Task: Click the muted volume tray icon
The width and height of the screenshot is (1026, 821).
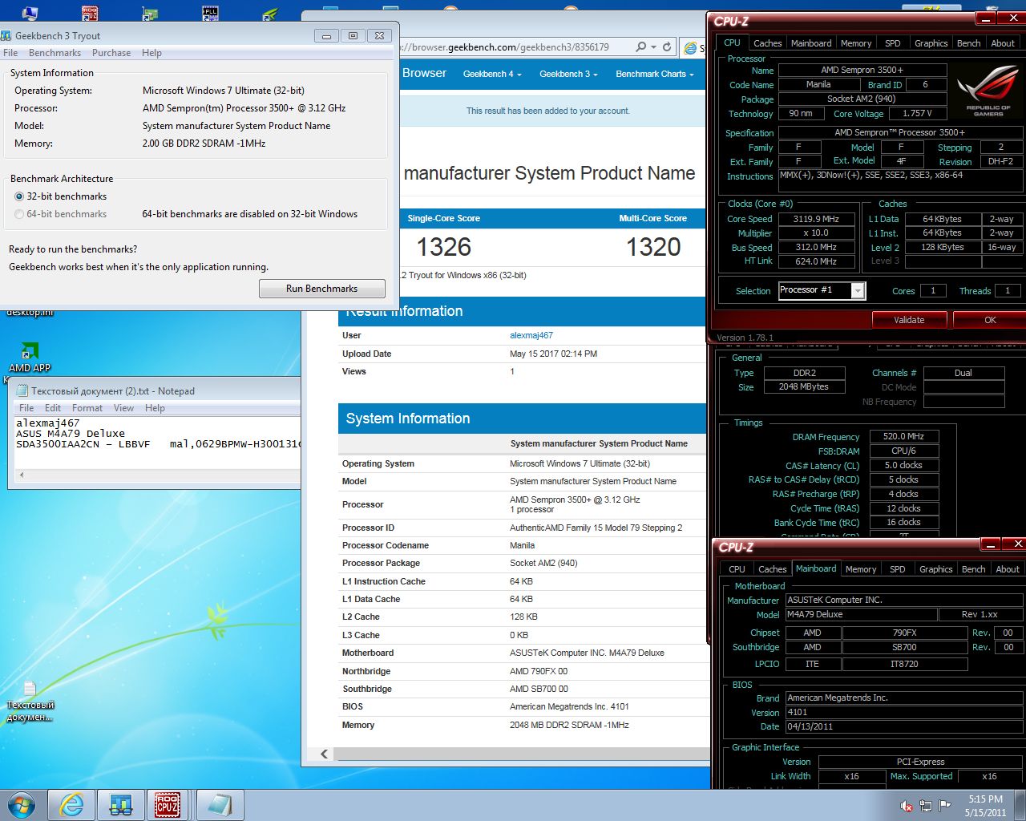Action: pyautogui.click(x=906, y=806)
